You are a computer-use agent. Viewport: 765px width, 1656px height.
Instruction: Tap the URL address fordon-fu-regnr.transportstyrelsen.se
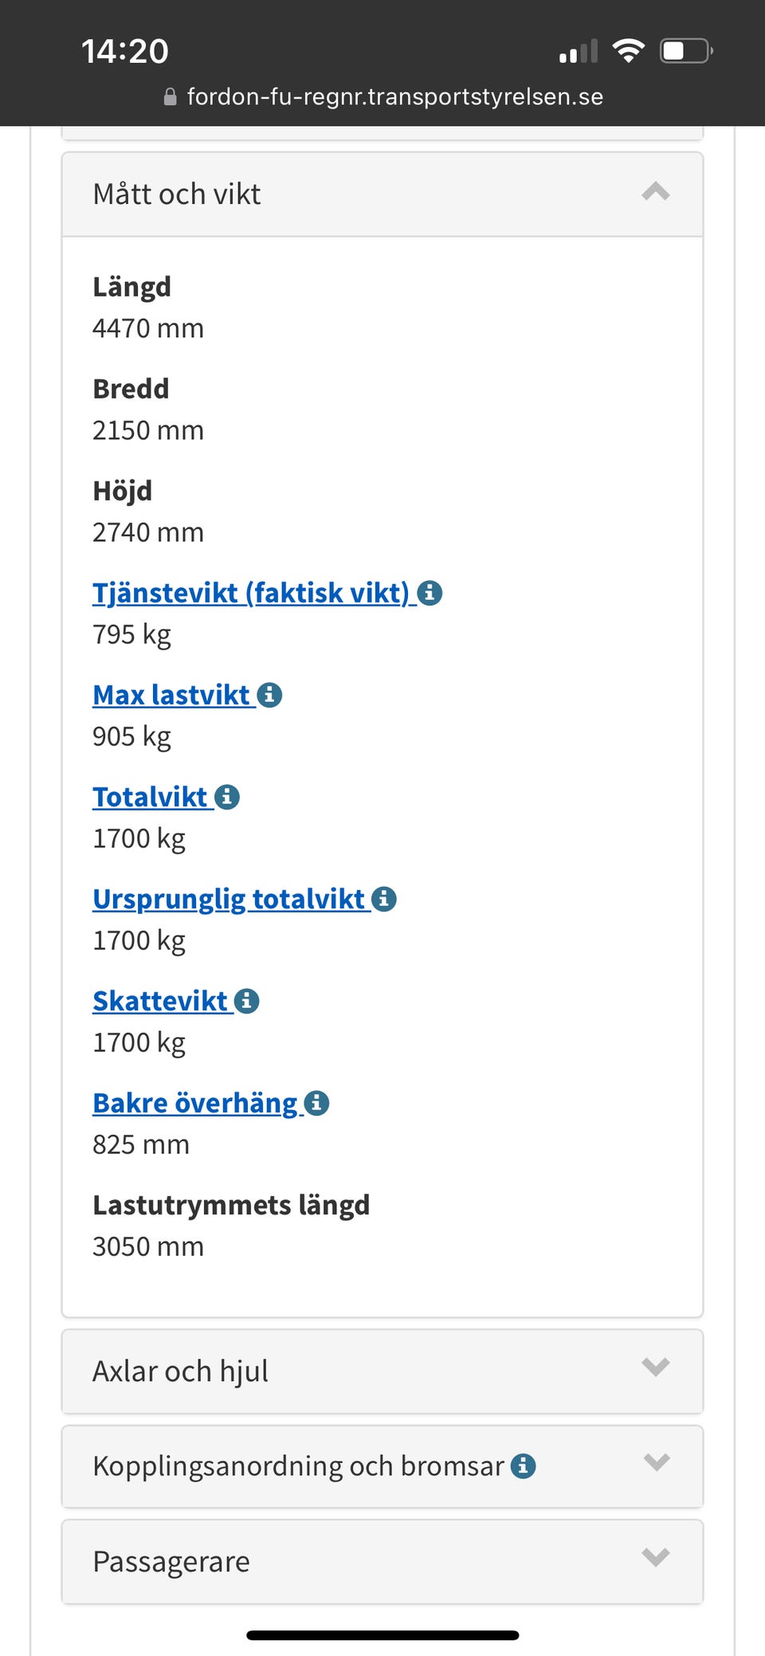(x=394, y=97)
